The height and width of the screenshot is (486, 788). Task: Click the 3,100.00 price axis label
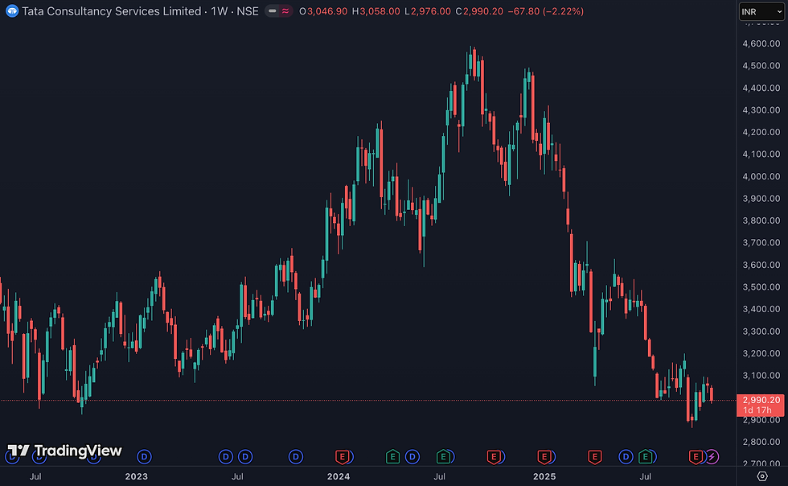pos(761,376)
